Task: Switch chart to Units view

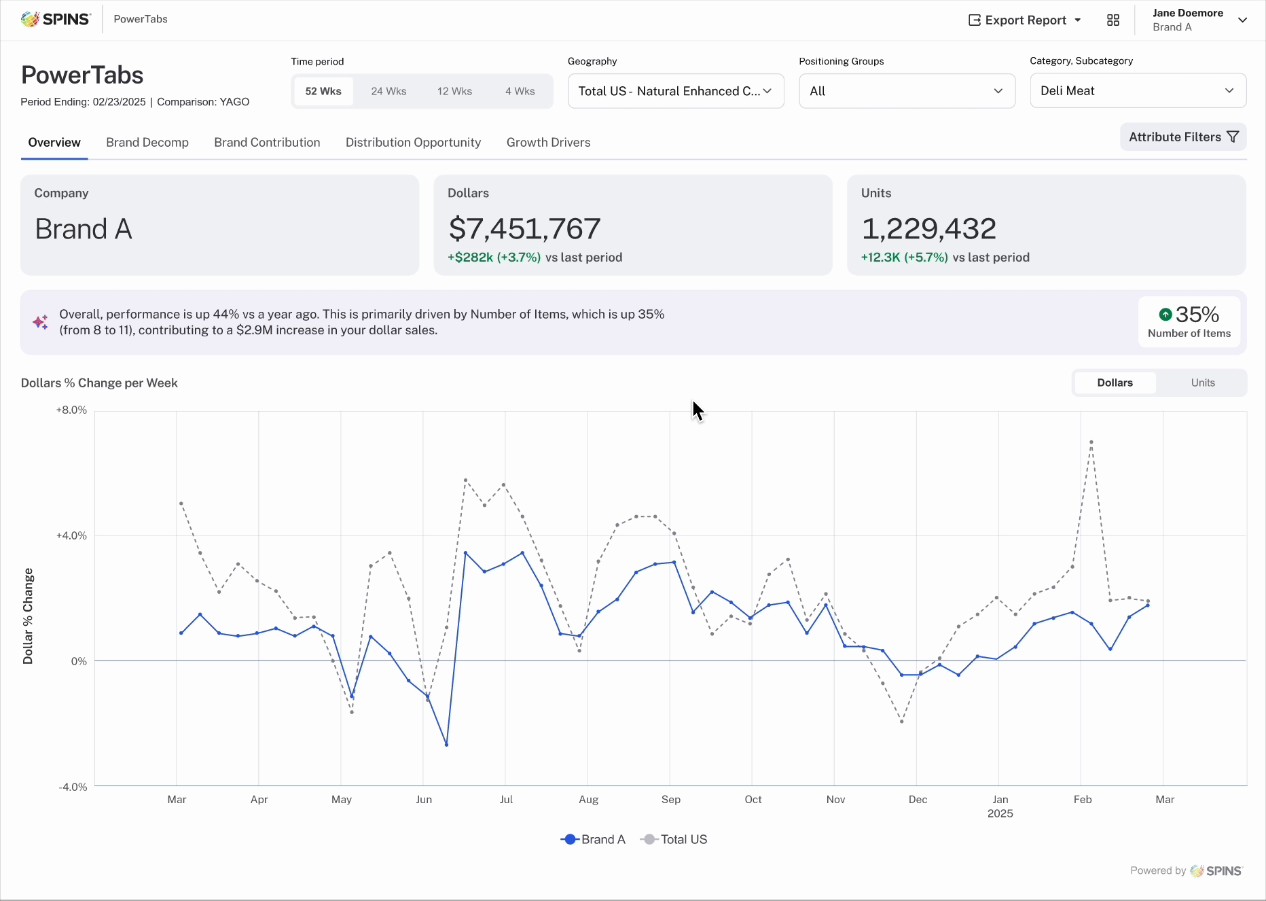Action: point(1203,383)
